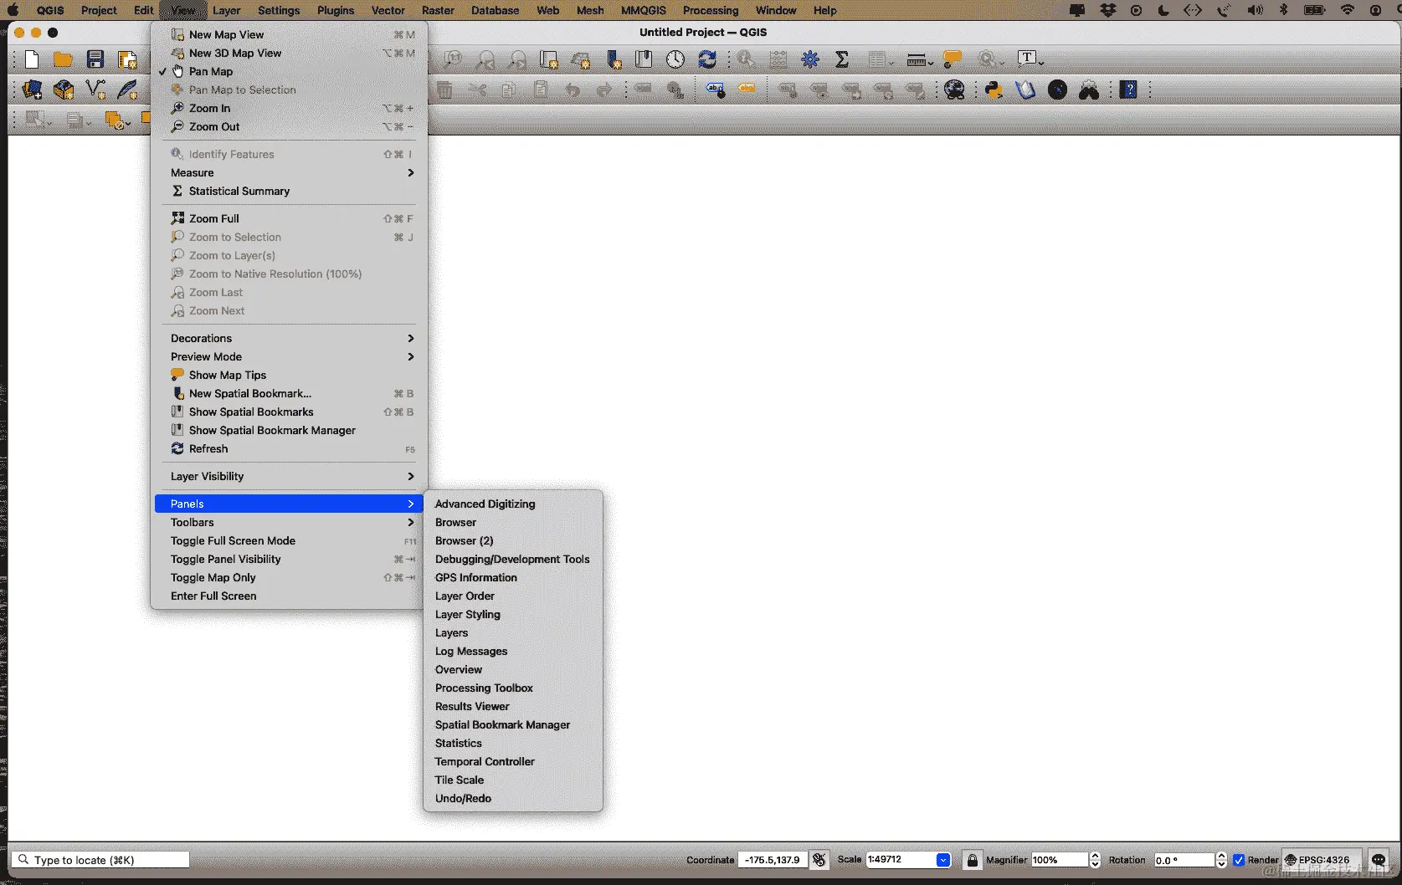
Task: Click the toggle extents icon beside Coordinate field
Action: (819, 860)
